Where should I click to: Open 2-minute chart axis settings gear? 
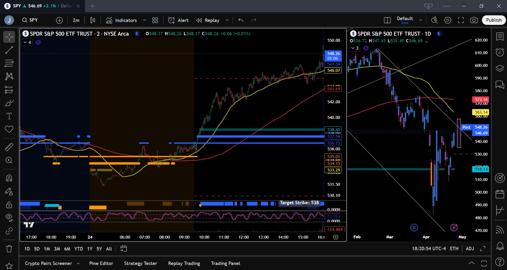[x=336, y=237]
